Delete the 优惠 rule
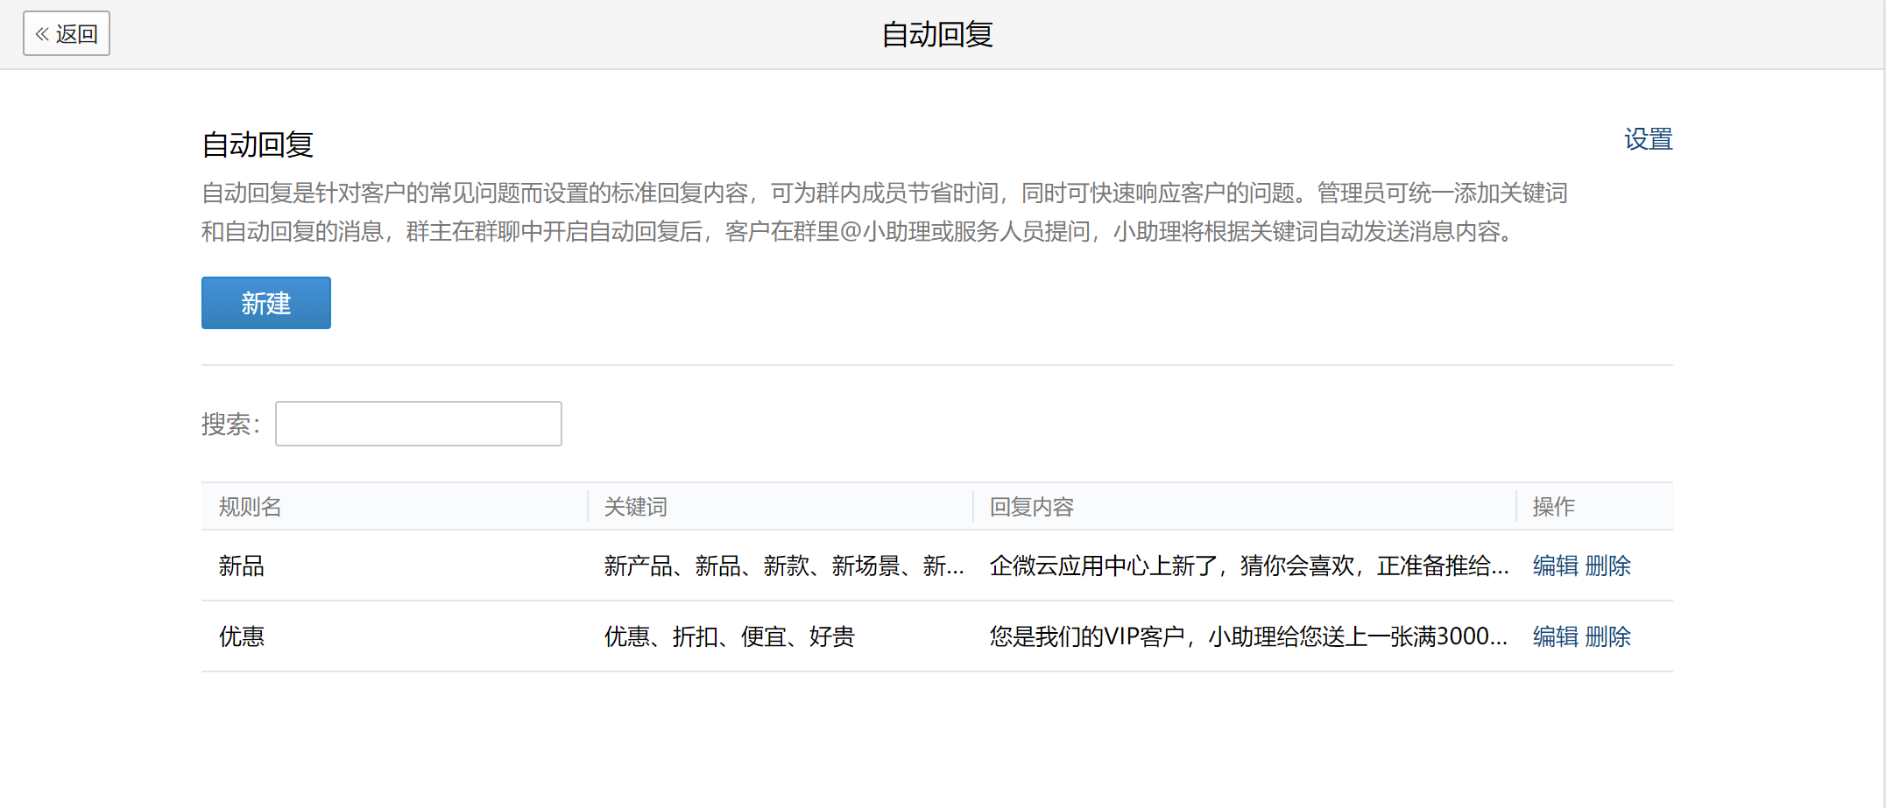 [1607, 636]
